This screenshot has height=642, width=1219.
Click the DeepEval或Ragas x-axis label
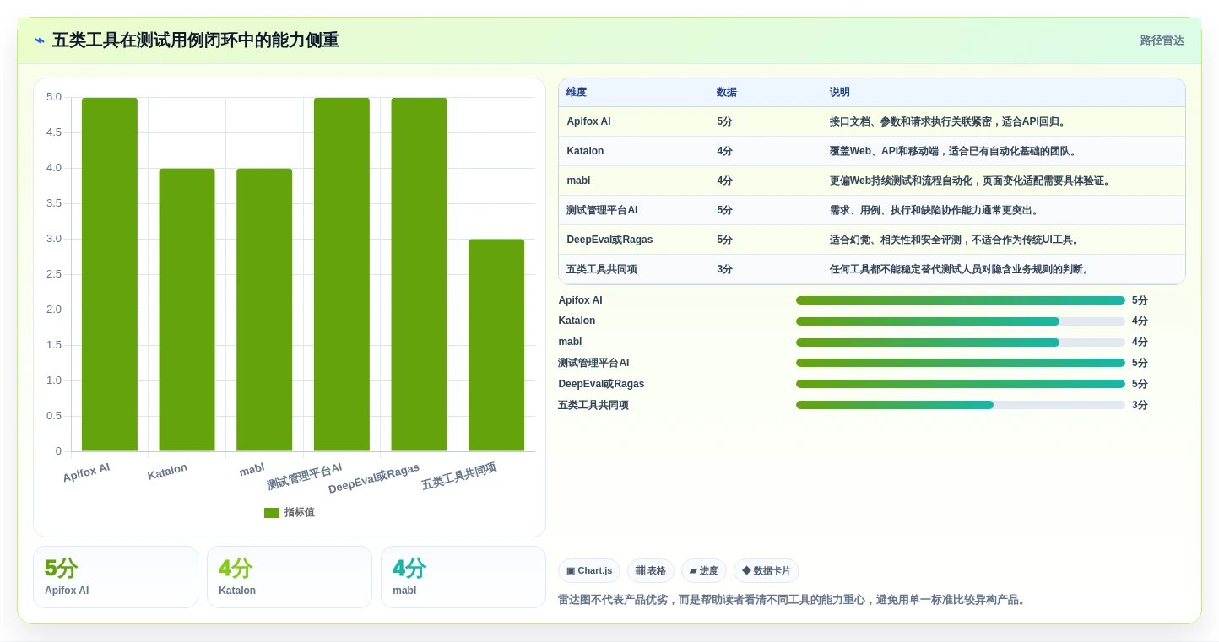coord(374,478)
